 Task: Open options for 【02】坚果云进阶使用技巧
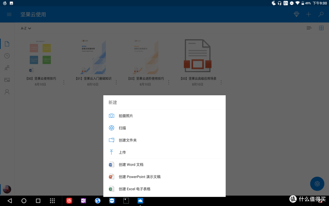[x=169, y=82]
